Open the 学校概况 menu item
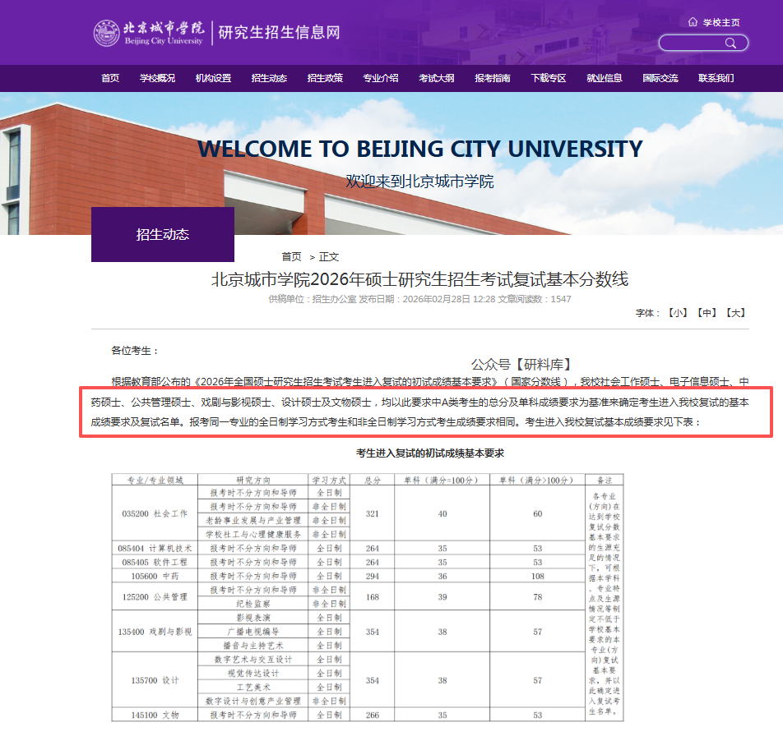The width and height of the screenshot is (783, 736). pyautogui.click(x=157, y=78)
